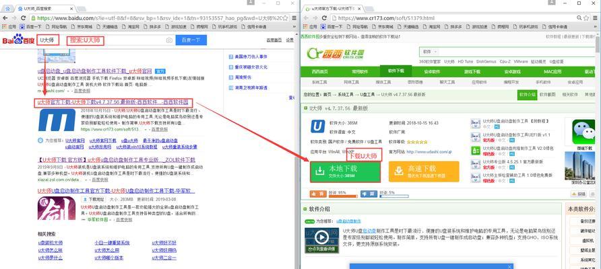This screenshot has width=601, height=269.
Task: Select related search 小白一键重装系统
Action: pos(112,243)
